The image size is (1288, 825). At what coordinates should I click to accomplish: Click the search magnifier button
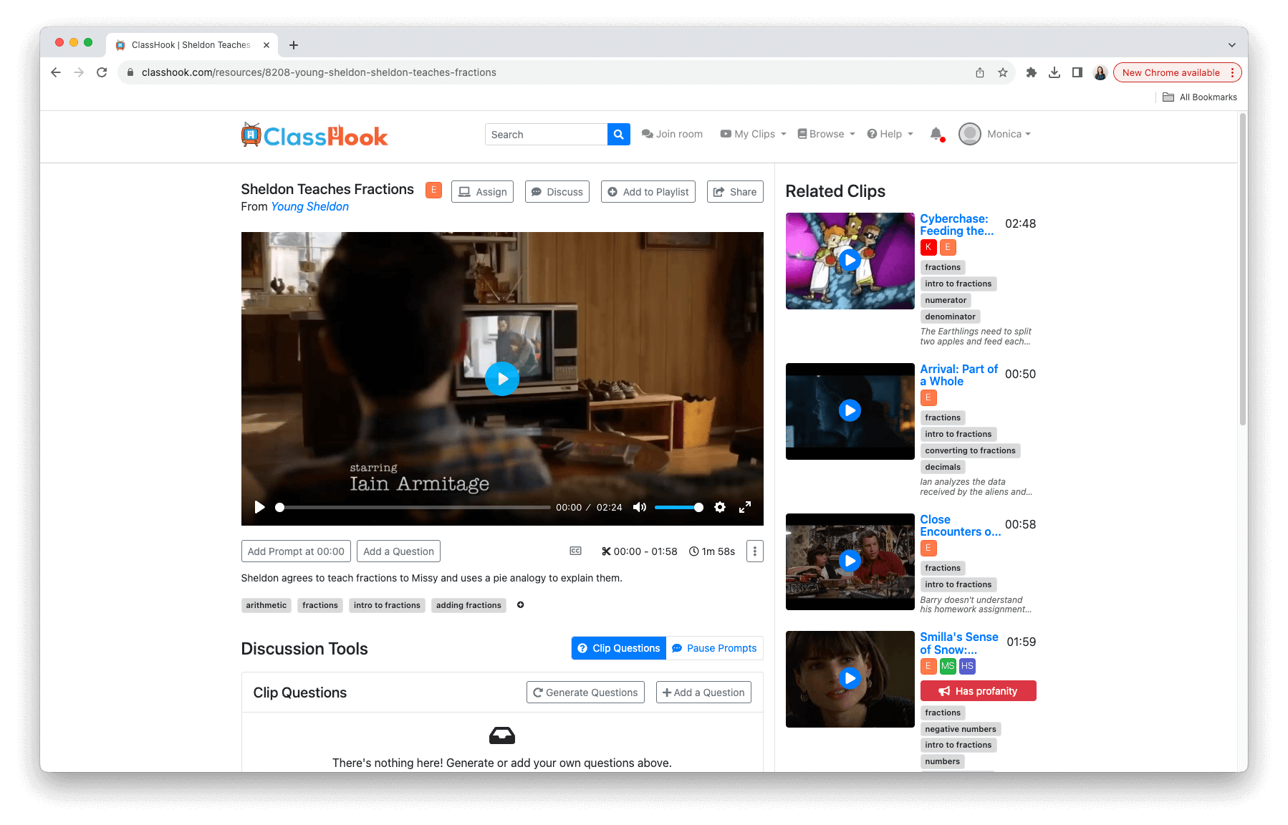click(x=618, y=135)
